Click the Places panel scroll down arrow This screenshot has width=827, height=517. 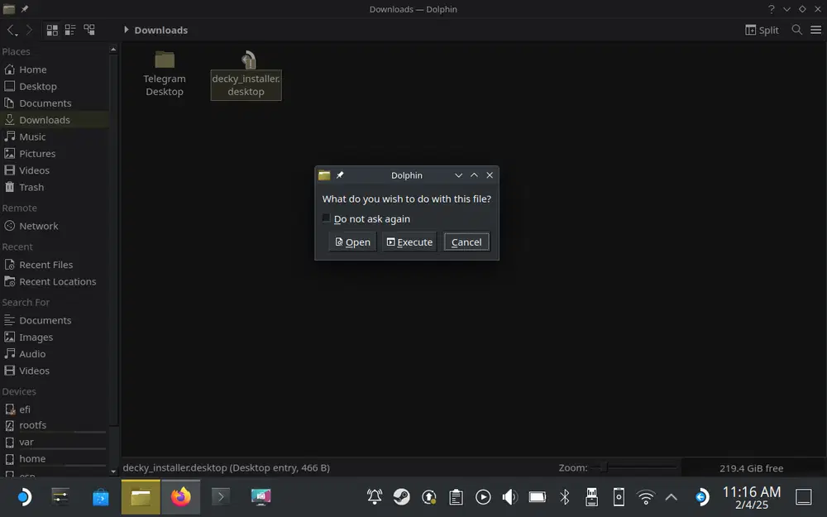tap(113, 472)
